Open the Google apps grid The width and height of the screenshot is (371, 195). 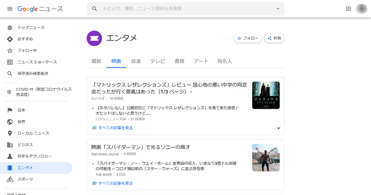click(x=348, y=9)
